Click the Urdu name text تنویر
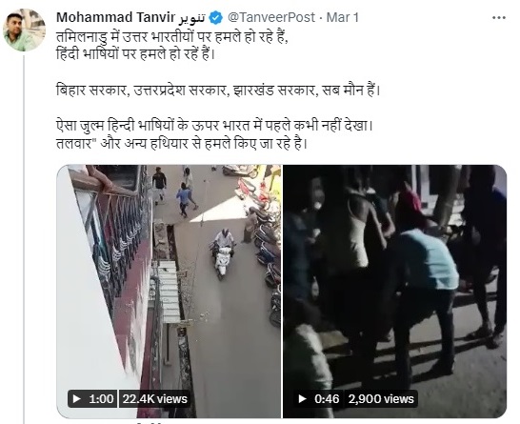 (x=192, y=17)
